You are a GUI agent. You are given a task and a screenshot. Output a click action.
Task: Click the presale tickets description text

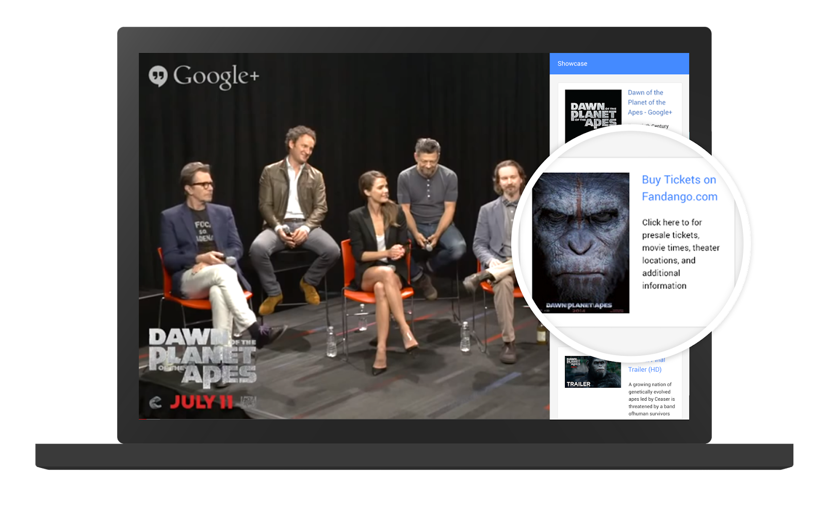(x=680, y=254)
